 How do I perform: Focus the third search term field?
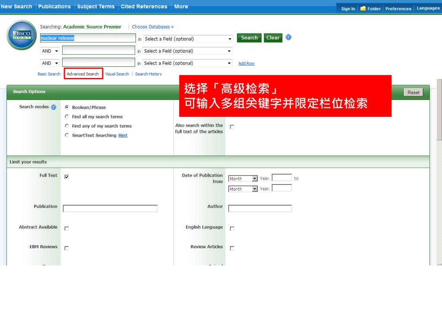[x=98, y=62]
